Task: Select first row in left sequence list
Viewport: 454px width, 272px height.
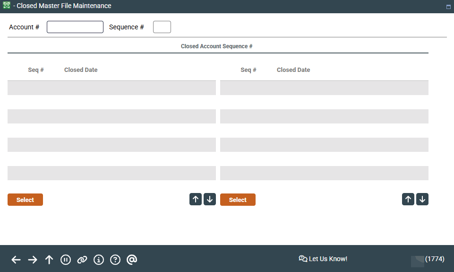Action: pos(111,88)
